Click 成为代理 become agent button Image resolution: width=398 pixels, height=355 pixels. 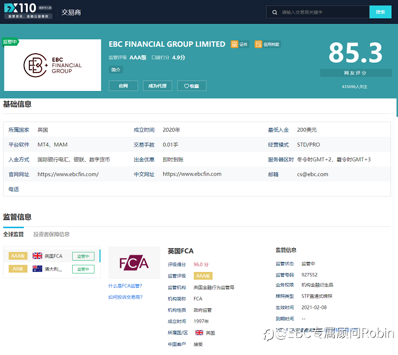[x=157, y=86]
